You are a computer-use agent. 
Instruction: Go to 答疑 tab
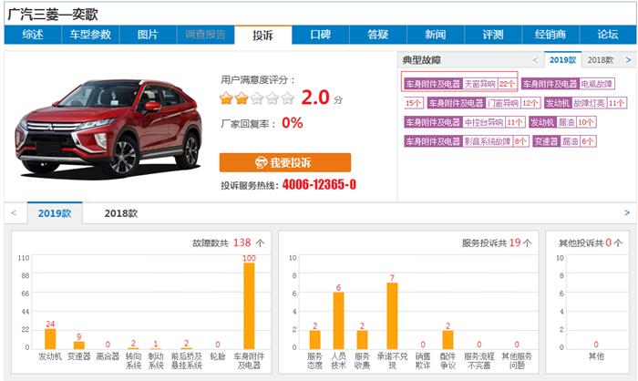pyautogui.click(x=378, y=35)
